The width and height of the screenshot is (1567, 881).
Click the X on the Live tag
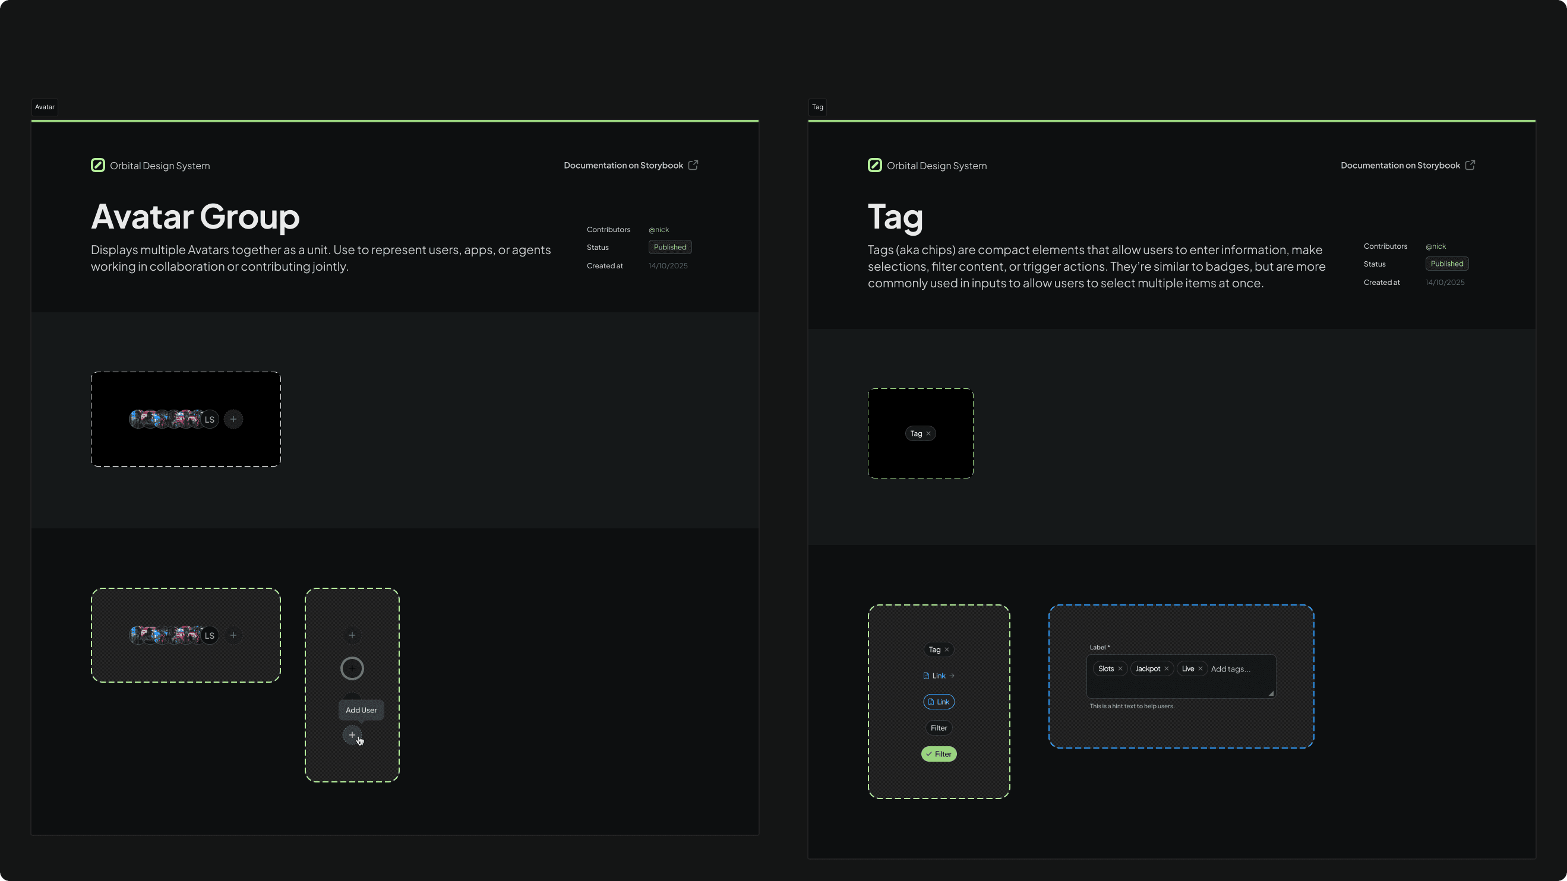[x=1200, y=669]
